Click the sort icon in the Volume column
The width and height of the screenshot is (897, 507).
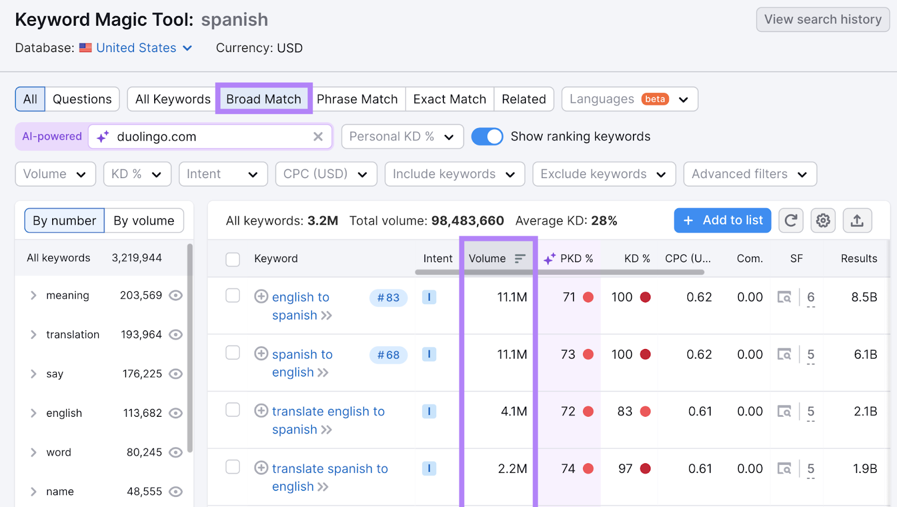point(520,258)
